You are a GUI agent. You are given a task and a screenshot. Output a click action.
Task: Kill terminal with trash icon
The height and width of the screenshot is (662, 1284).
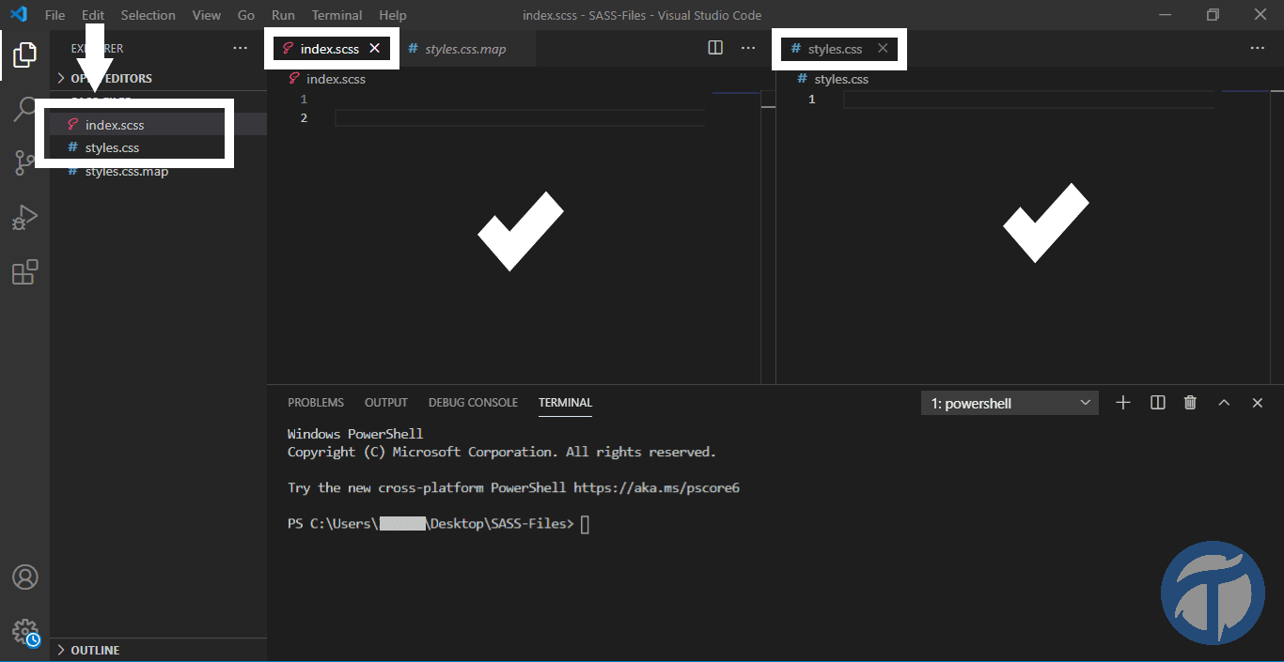tap(1190, 402)
